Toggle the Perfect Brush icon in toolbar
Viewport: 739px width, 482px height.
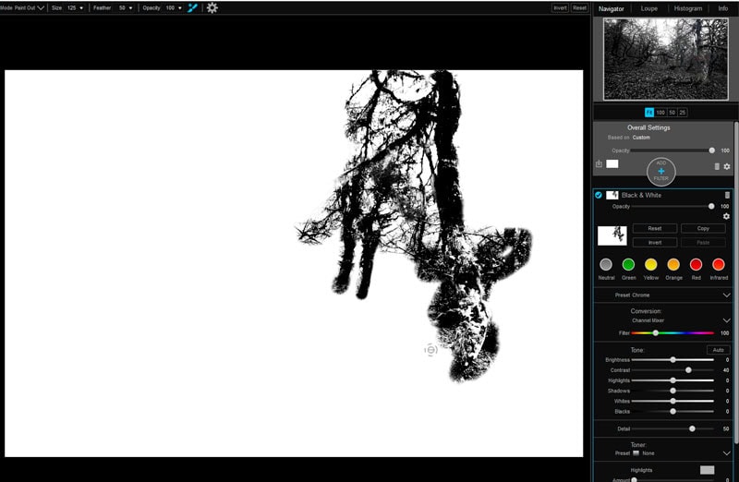[x=193, y=7]
